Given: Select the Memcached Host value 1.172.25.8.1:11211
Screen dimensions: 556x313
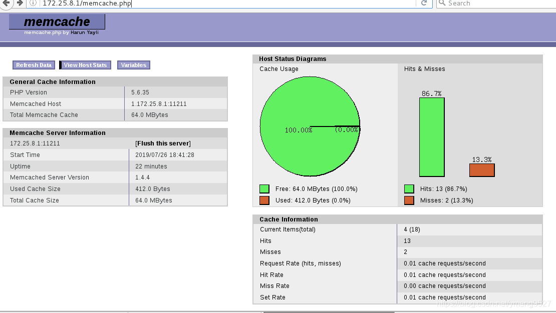Looking at the screenshot, I should (x=159, y=103).
